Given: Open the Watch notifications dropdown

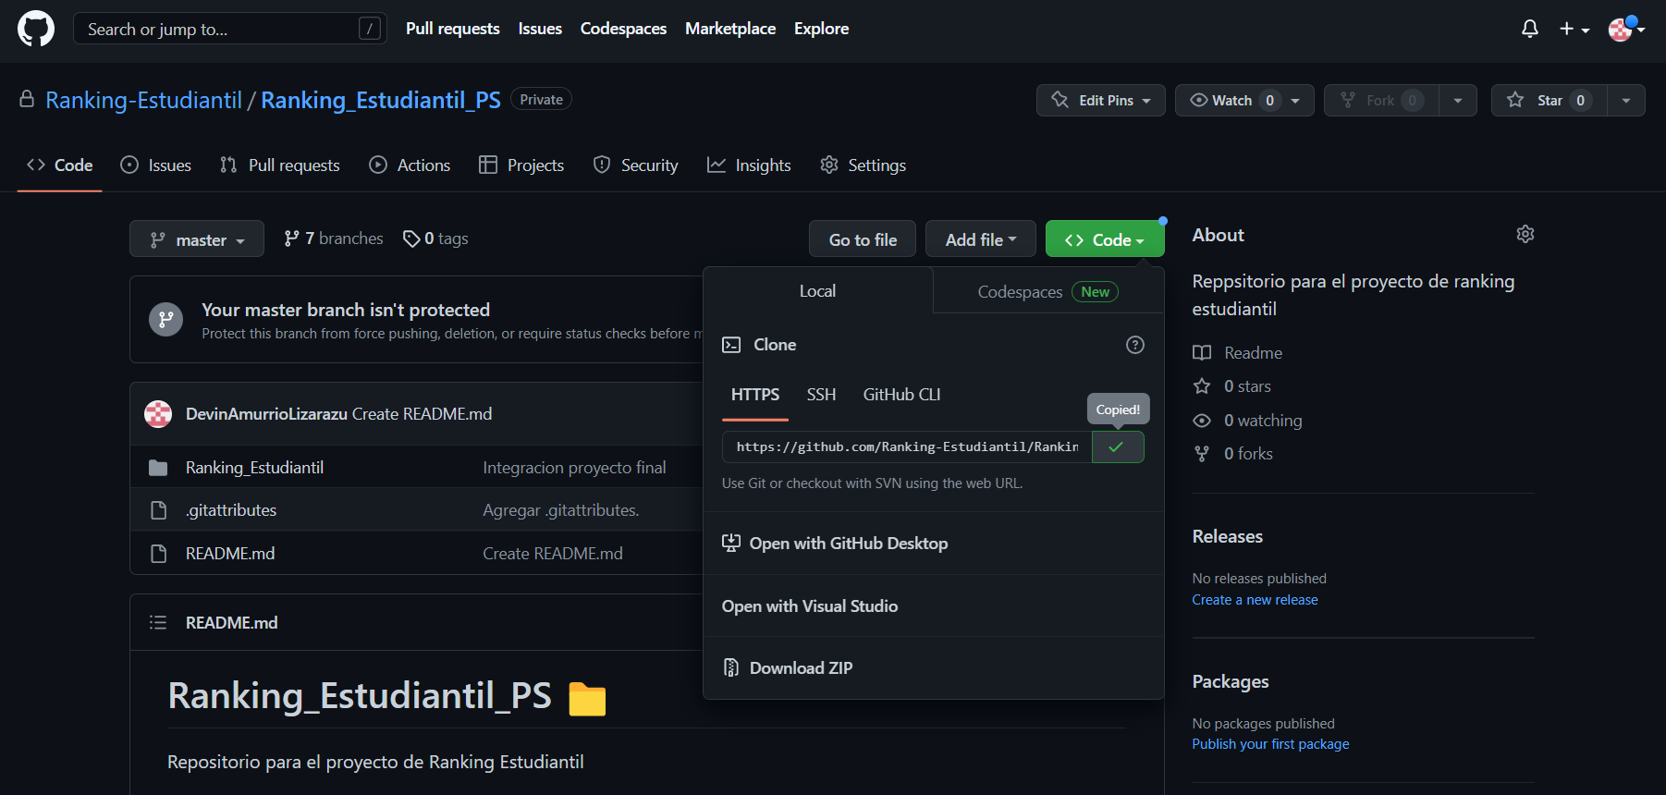Looking at the screenshot, I should pos(1244,100).
